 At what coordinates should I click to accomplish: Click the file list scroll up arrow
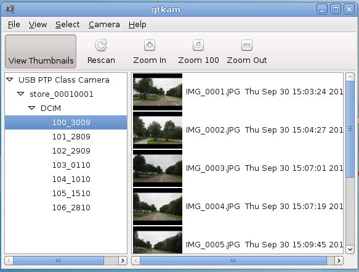coord(350,77)
